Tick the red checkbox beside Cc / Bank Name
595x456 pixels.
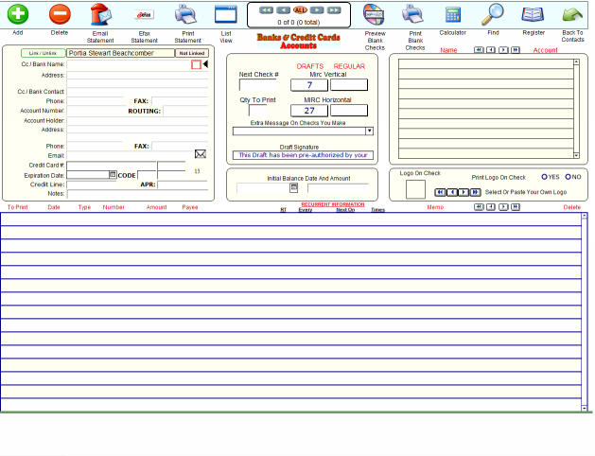196,64
